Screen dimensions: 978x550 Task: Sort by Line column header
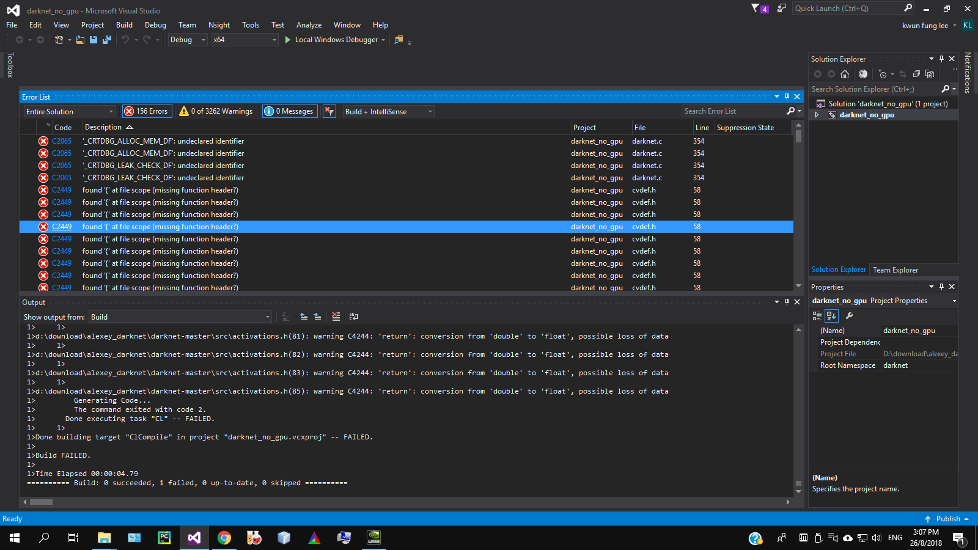pyautogui.click(x=702, y=128)
